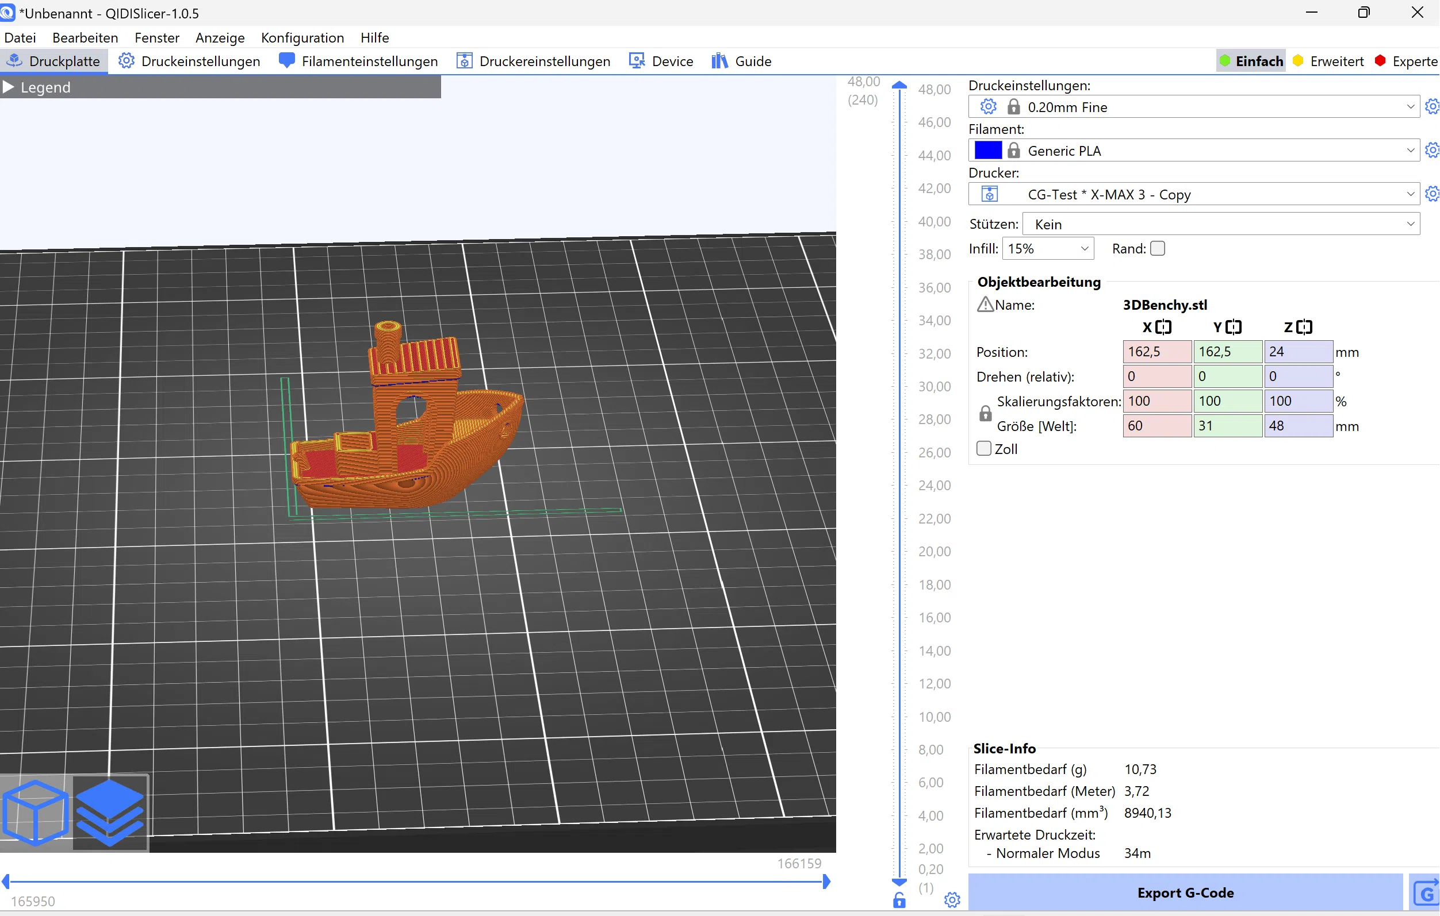This screenshot has width=1440, height=916.
Task: Click the QIDISlicer app logo icon
Action: click(8, 12)
